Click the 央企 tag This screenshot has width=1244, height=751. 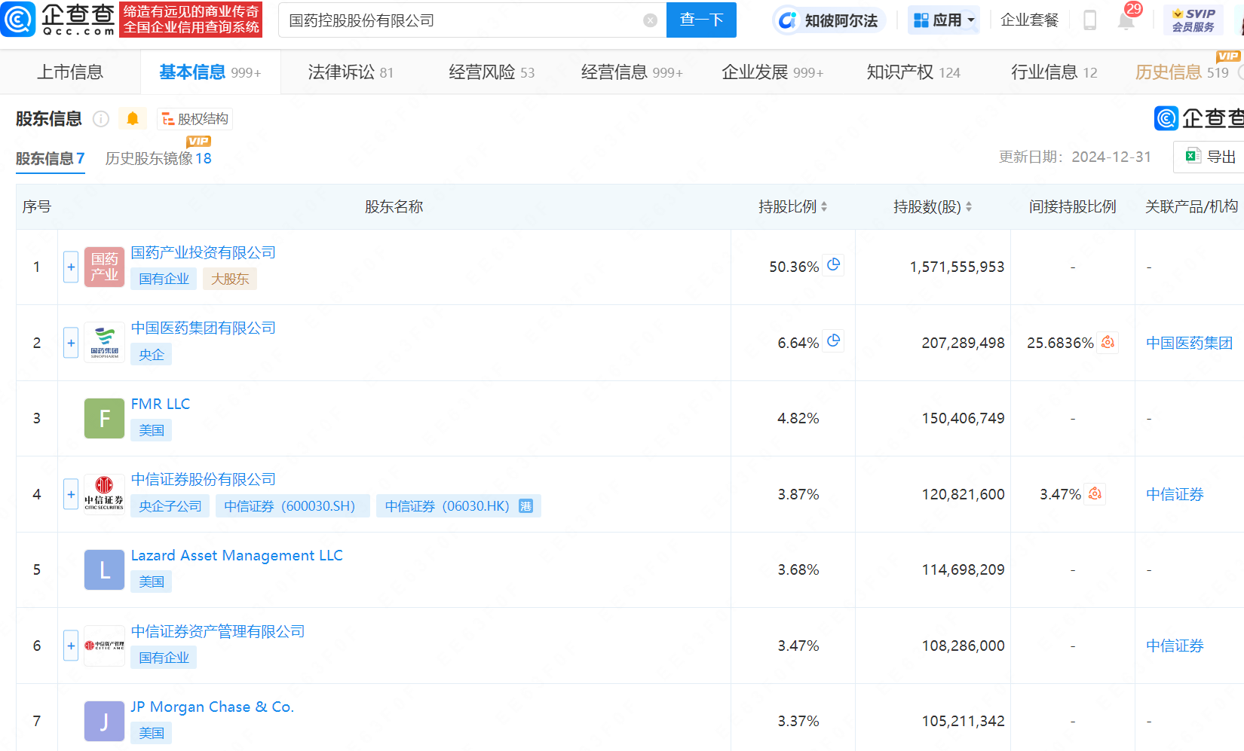[152, 355]
